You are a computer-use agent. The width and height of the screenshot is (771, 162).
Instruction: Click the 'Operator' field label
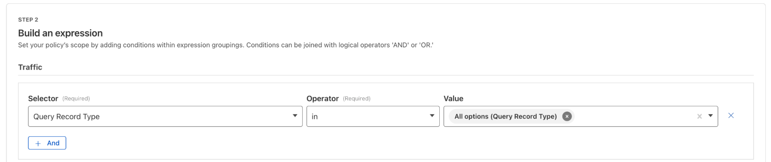322,99
